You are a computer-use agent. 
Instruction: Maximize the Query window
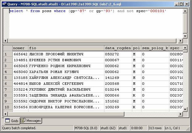pyautogui.click(x=182, y=3)
